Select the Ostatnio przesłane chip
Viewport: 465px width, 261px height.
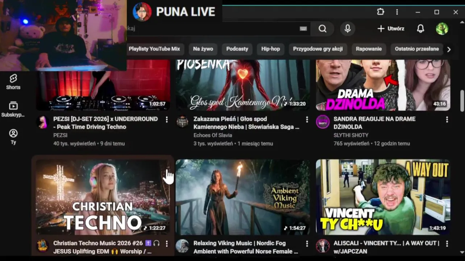pyautogui.click(x=417, y=49)
